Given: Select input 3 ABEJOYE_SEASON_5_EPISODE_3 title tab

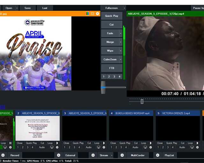Looking at the screenshot, I should point(84,113).
